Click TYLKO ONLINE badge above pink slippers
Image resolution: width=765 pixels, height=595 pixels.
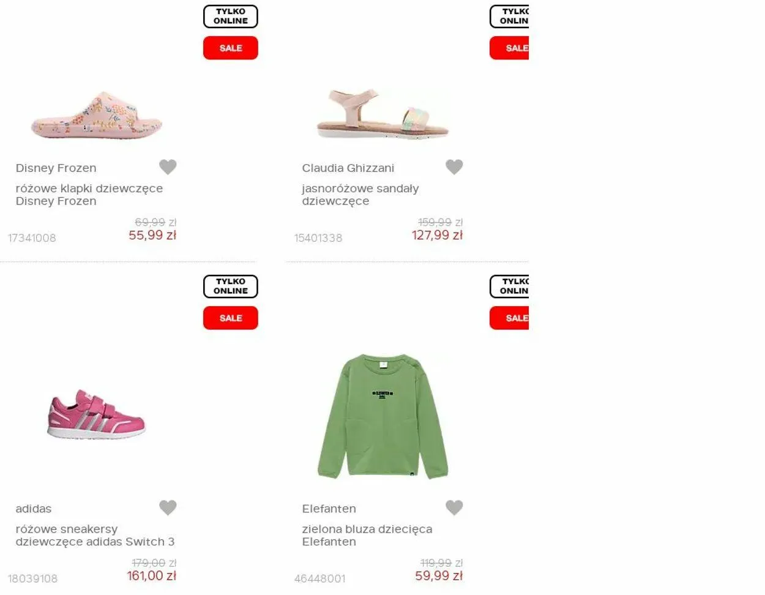[231, 17]
